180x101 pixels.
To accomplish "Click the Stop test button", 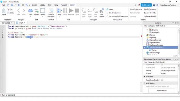I will 77,11.
